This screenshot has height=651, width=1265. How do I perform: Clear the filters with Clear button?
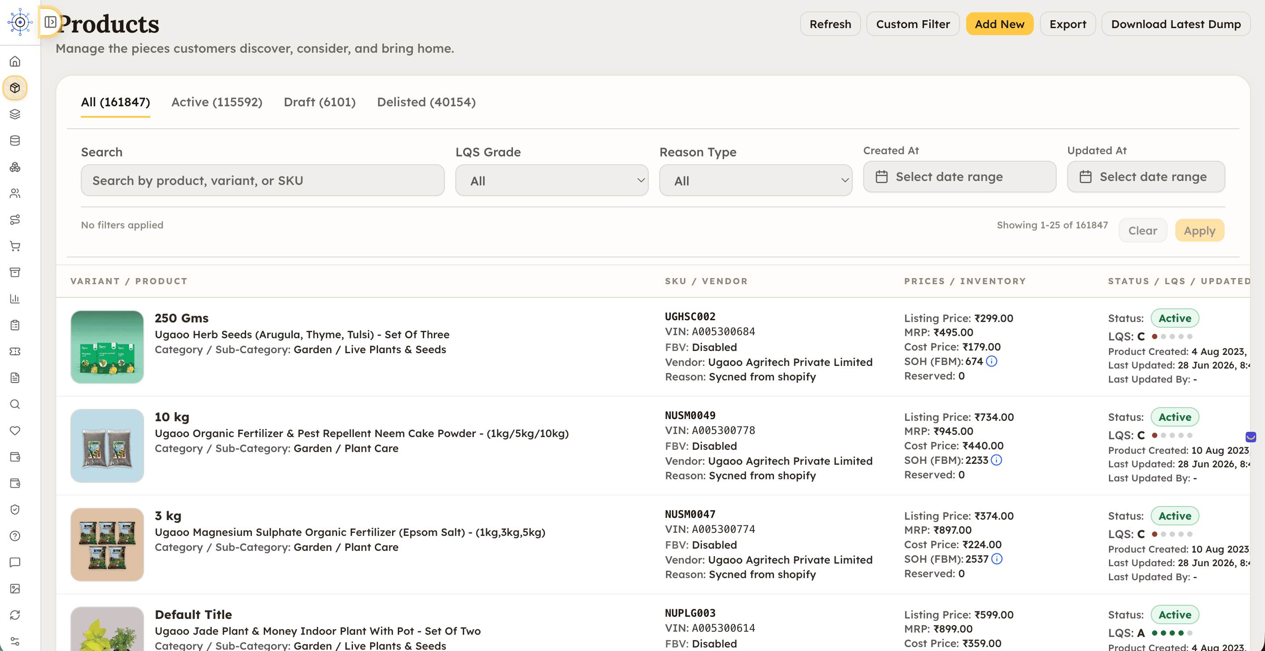[x=1142, y=230]
